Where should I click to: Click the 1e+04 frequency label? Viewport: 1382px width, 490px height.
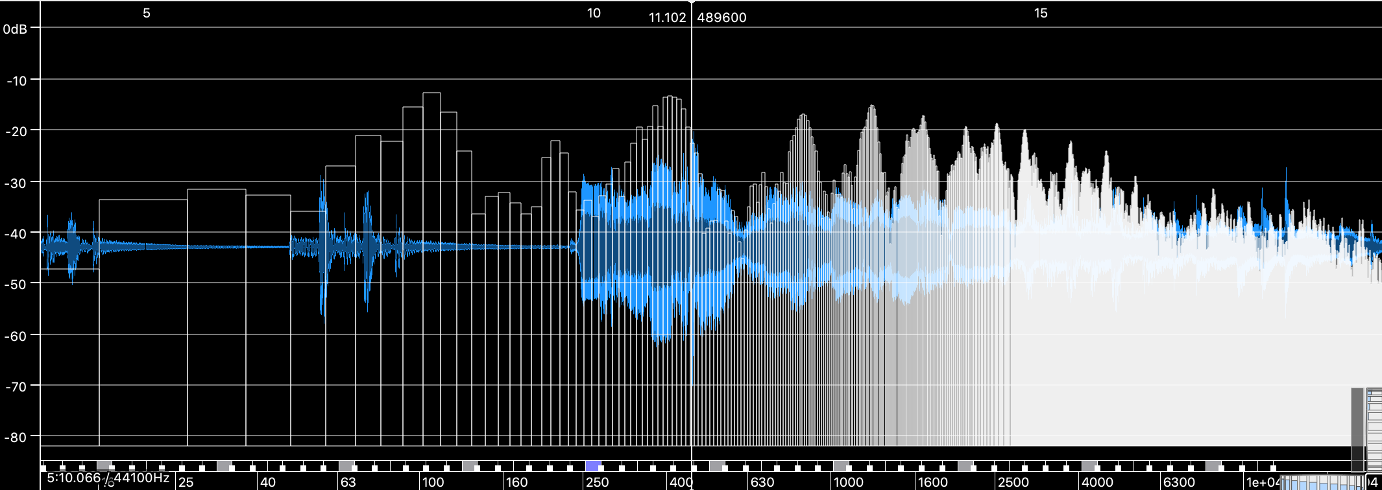click(x=1263, y=482)
